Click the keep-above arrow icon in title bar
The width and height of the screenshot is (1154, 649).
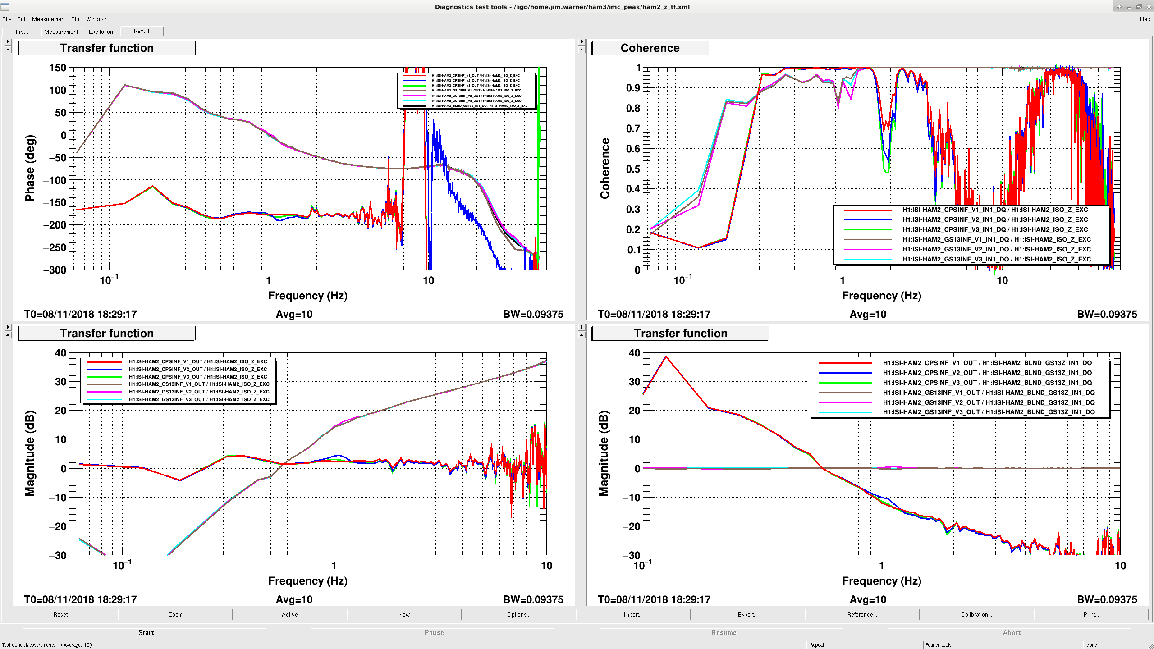tap(1119, 7)
